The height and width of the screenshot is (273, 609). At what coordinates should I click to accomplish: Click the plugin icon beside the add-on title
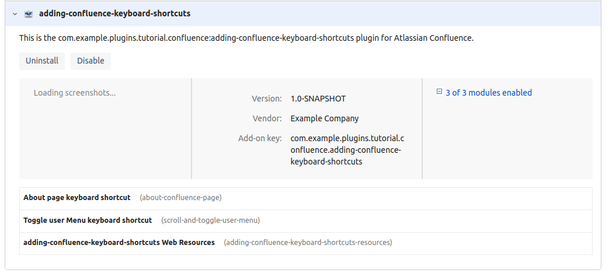coord(29,13)
